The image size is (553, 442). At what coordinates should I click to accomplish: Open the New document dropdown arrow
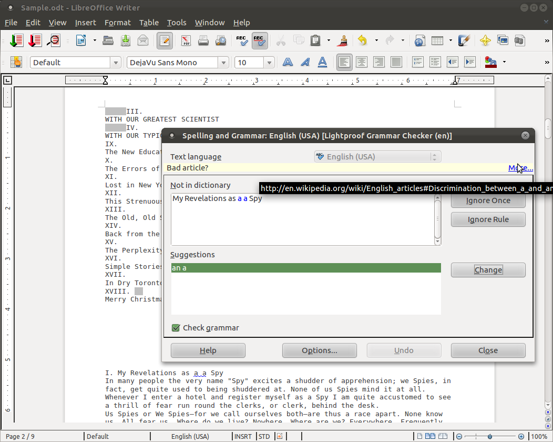click(x=95, y=41)
